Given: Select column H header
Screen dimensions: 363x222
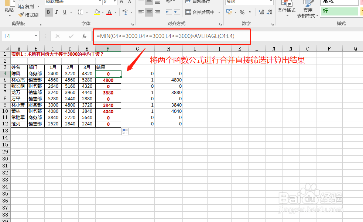Looking at the screenshot, I should coord(168,49).
